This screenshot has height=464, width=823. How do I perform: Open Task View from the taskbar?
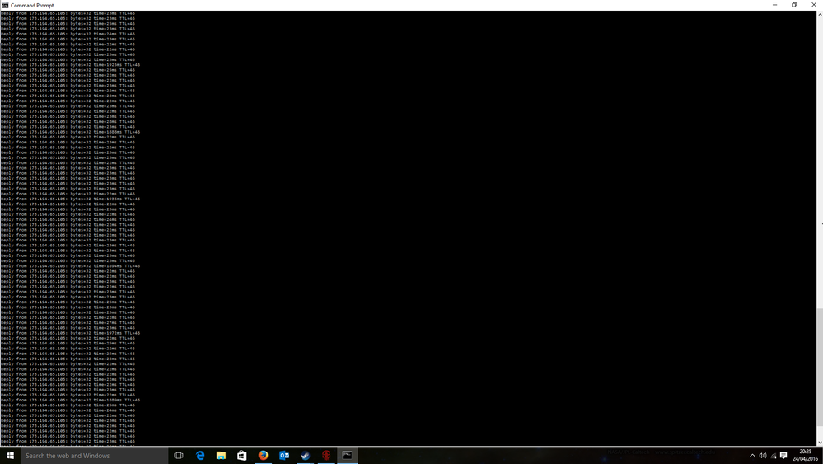[x=179, y=456]
